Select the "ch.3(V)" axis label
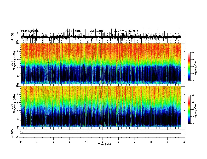 (13, 133)
